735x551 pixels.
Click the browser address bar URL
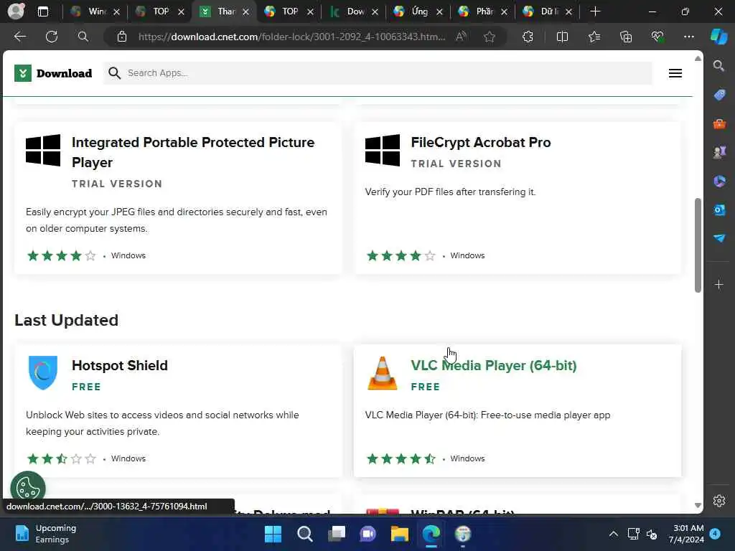[x=291, y=37]
